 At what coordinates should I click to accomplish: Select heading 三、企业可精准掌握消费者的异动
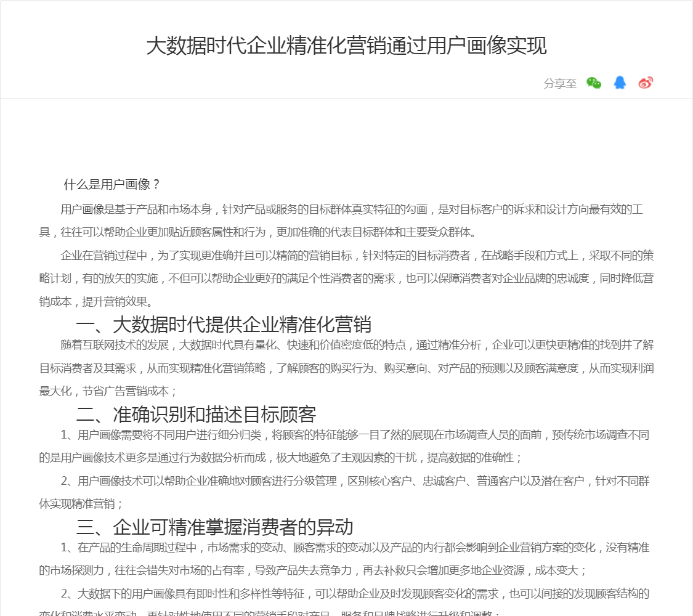[214, 527]
